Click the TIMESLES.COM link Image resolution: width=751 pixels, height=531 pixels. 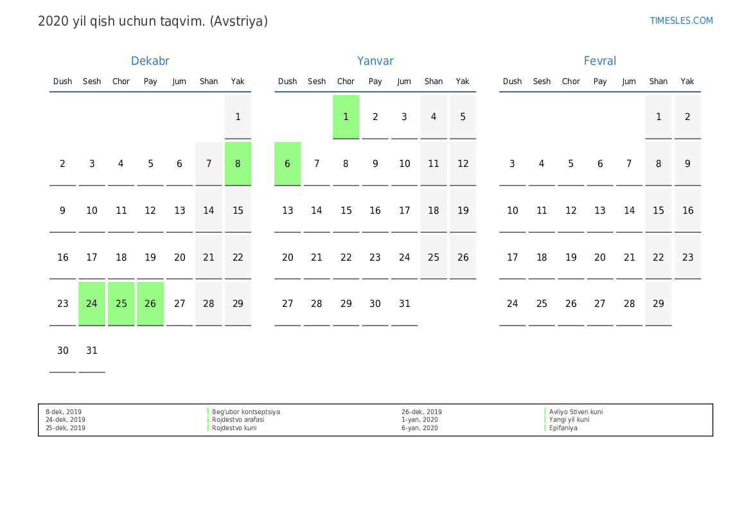pyautogui.click(x=681, y=21)
